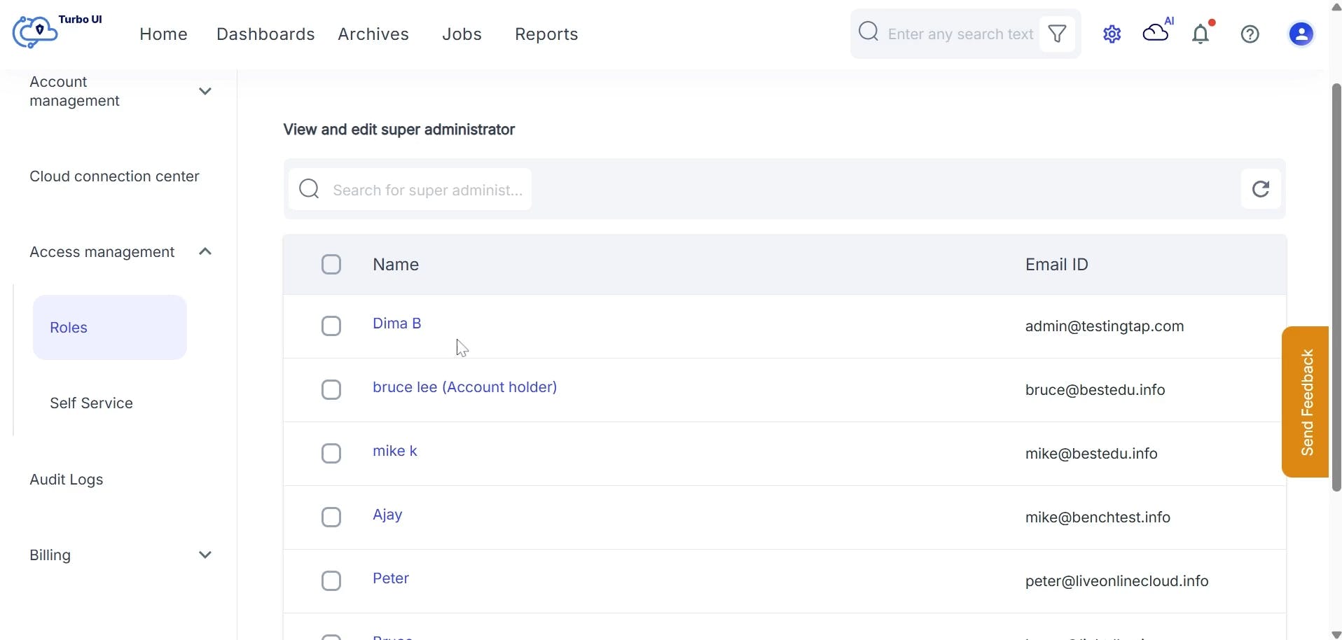The image size is (1342, 640).
Task: Select Roles in the sidebar
Action: click(x=110, y=327)
